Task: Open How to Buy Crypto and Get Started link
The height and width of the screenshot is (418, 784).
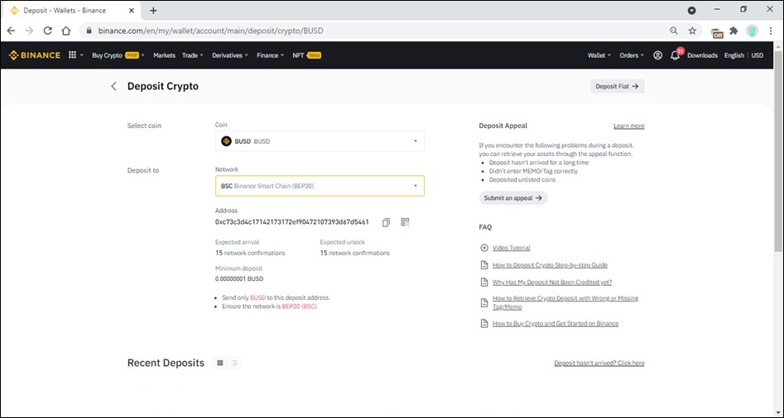Action: tap(556, 324)
